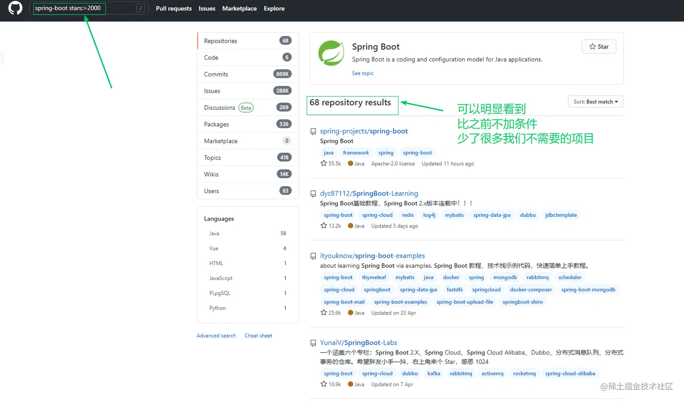Open the GitHub home logo

15,8
